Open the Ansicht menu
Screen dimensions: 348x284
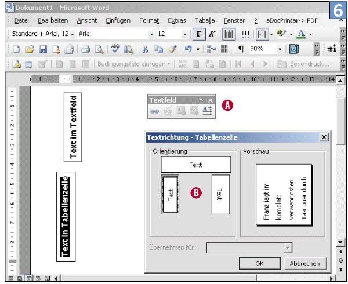[87, 21]
